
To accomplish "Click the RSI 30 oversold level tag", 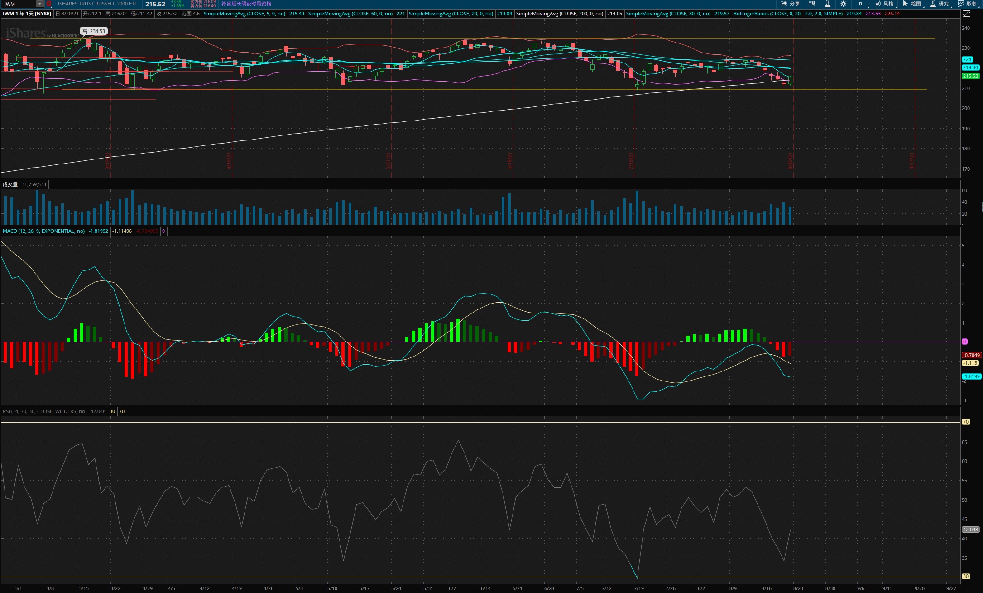I will coord(966,576).
